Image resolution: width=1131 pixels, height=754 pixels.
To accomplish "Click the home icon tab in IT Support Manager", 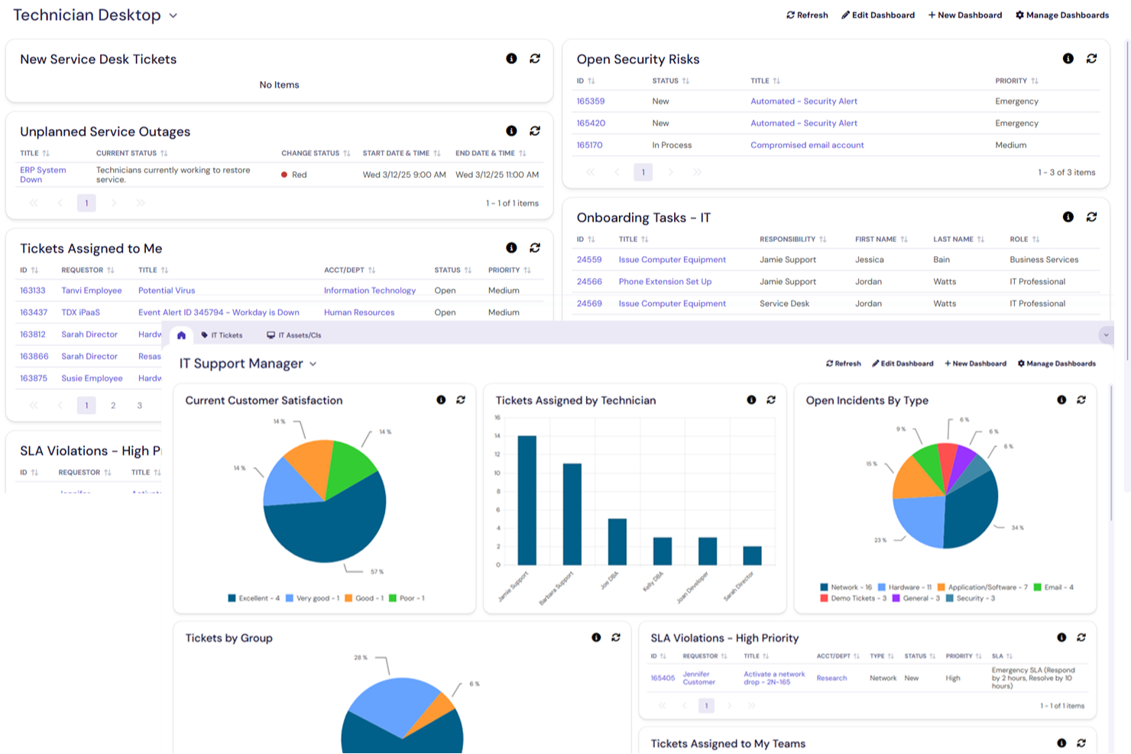I will coord(181,335).
